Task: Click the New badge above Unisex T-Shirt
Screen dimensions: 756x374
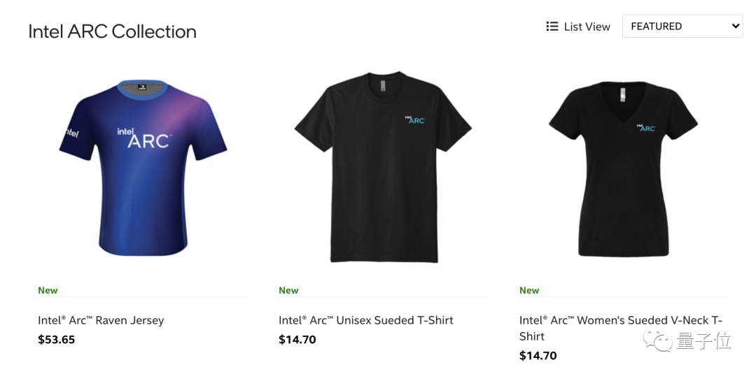Action: click(x=288, y=290)
